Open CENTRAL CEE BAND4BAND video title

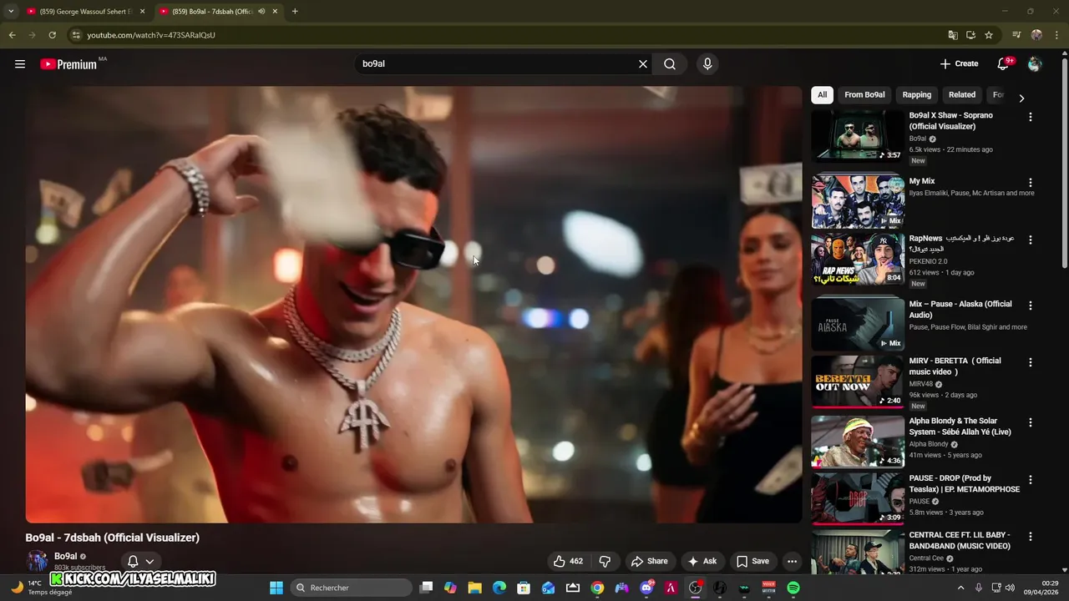[x=960, y=540]
